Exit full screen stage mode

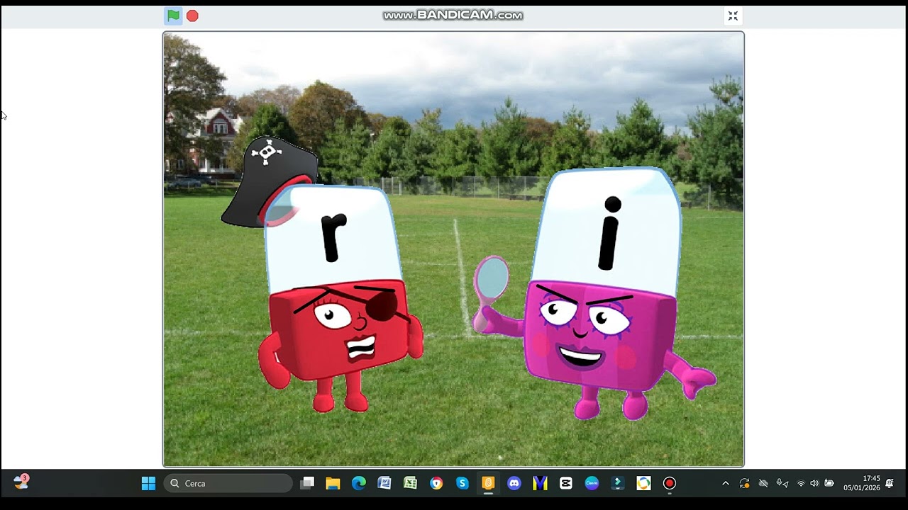point(733,16)
